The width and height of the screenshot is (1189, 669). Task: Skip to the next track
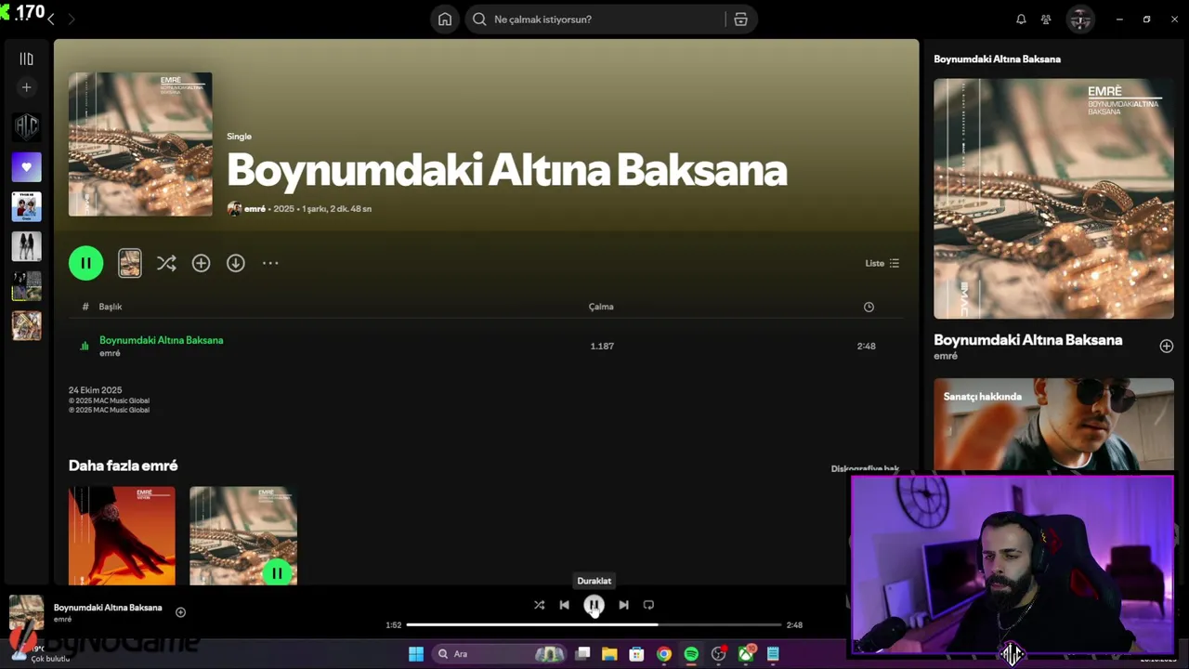coord(623,605)
